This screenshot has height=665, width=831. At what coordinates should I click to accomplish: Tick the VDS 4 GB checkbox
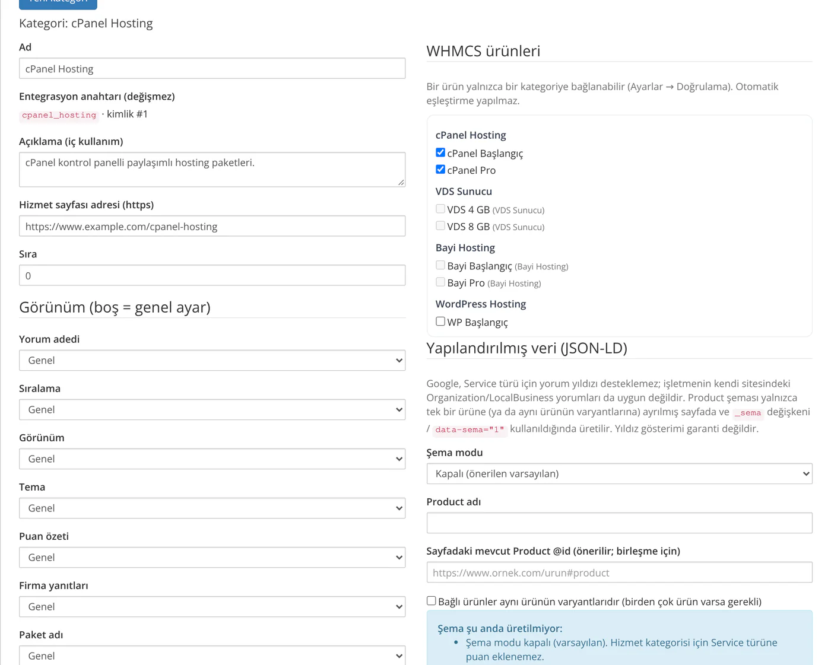[440, 209]
